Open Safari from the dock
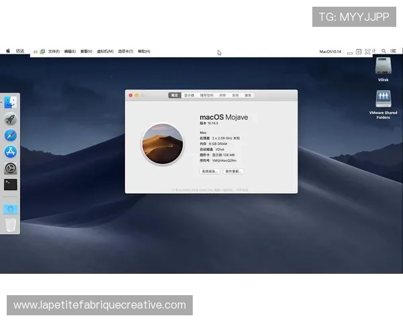The image size is (403, 322). click(10, 136)
